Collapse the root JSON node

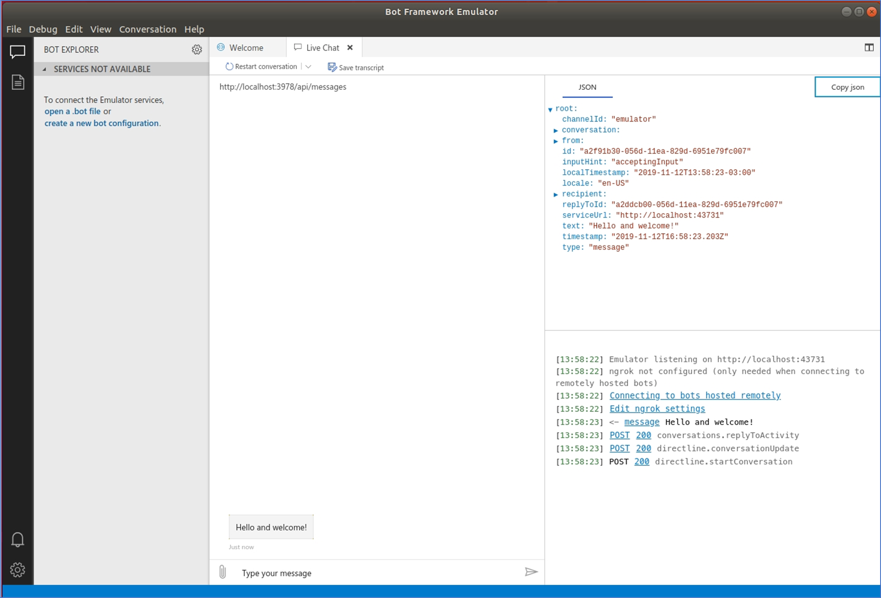tap(550, 109)
